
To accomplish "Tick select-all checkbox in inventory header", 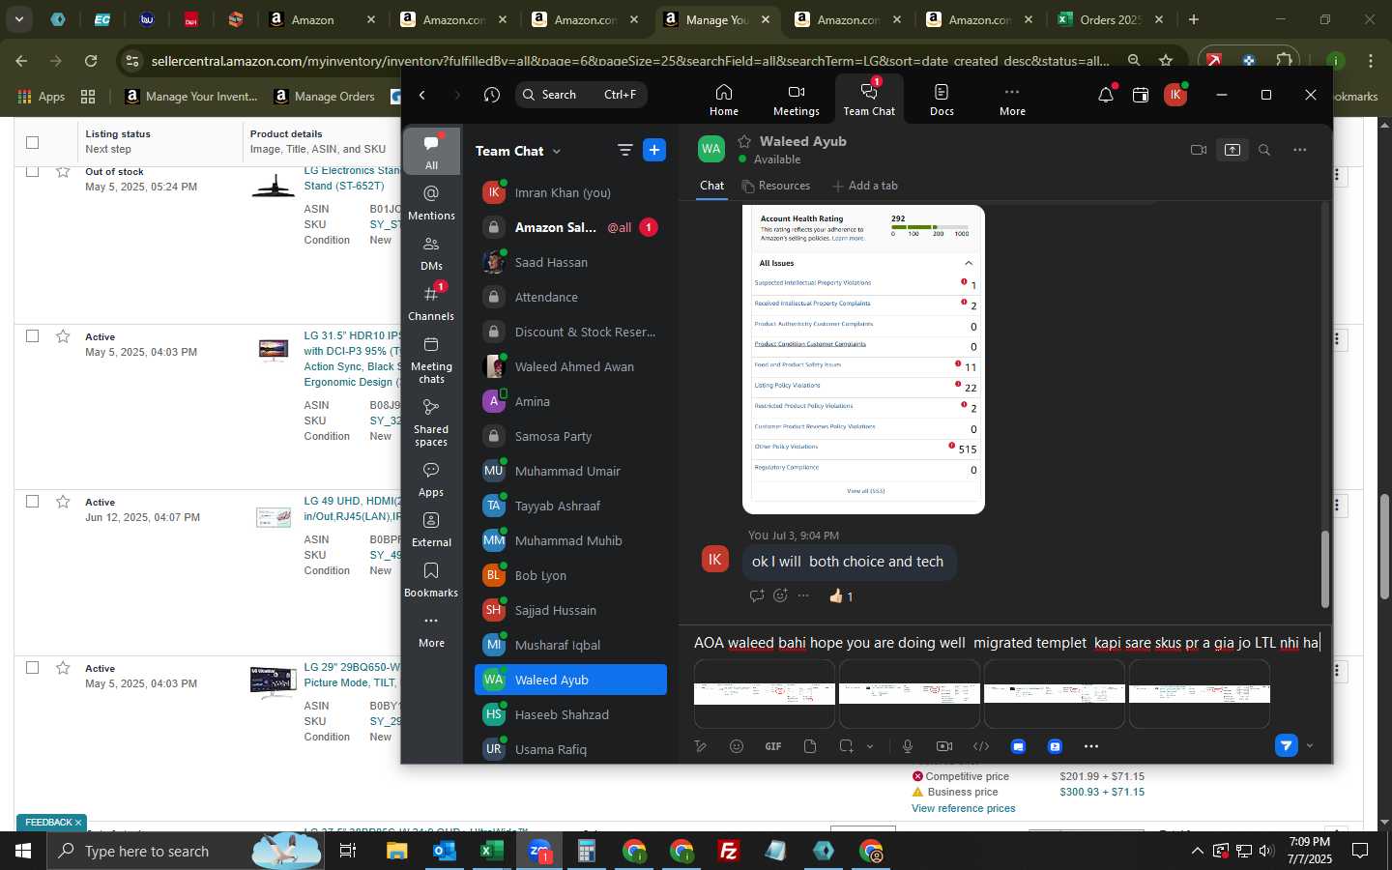I will (32, 142).
